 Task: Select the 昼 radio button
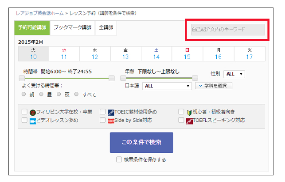41,94
